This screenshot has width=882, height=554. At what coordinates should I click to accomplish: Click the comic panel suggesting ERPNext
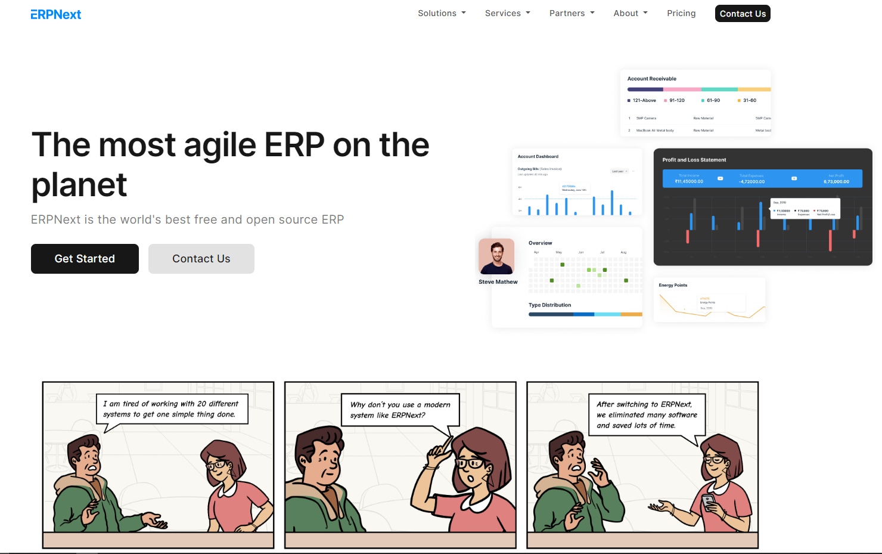(400, 465)
